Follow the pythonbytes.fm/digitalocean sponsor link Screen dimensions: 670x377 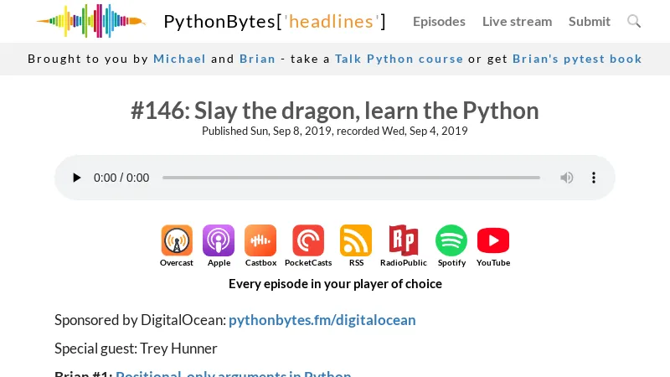coord(322,320)
